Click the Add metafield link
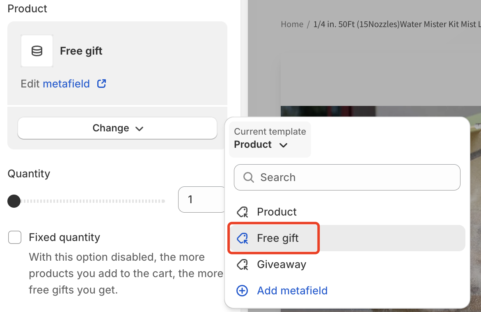The height and width of the screenshot is (312, 481). click(x=292, y=291)
